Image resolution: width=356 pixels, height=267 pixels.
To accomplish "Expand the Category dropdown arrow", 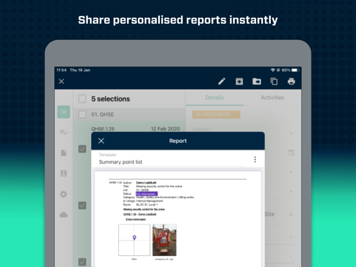I will [291, 133].
